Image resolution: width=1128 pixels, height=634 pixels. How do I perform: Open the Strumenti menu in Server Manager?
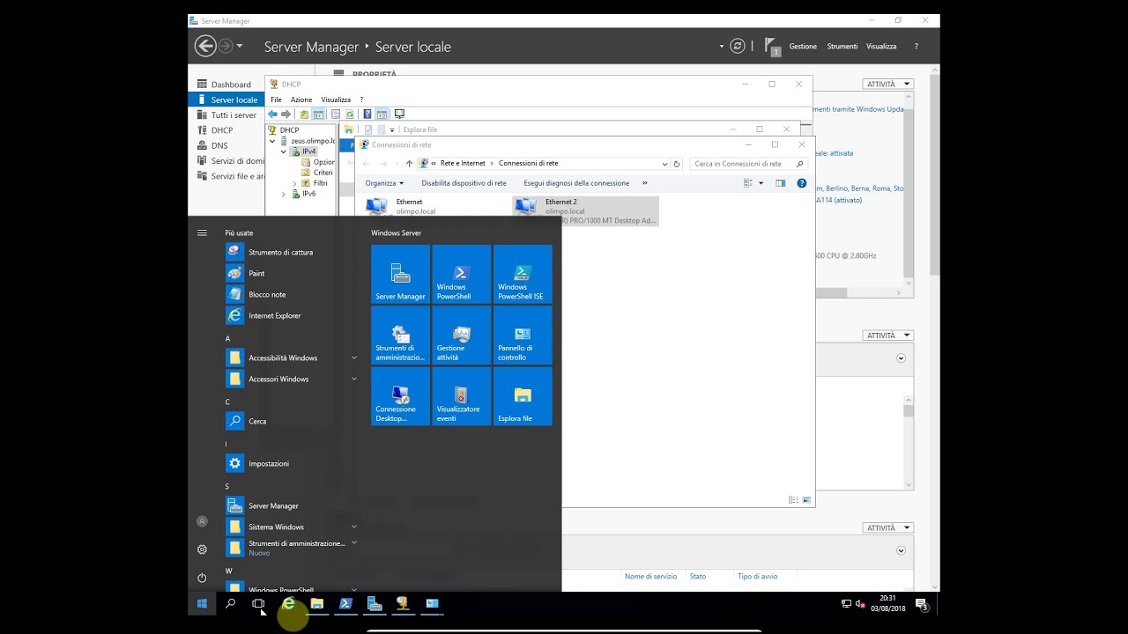(x=842, y=46)
